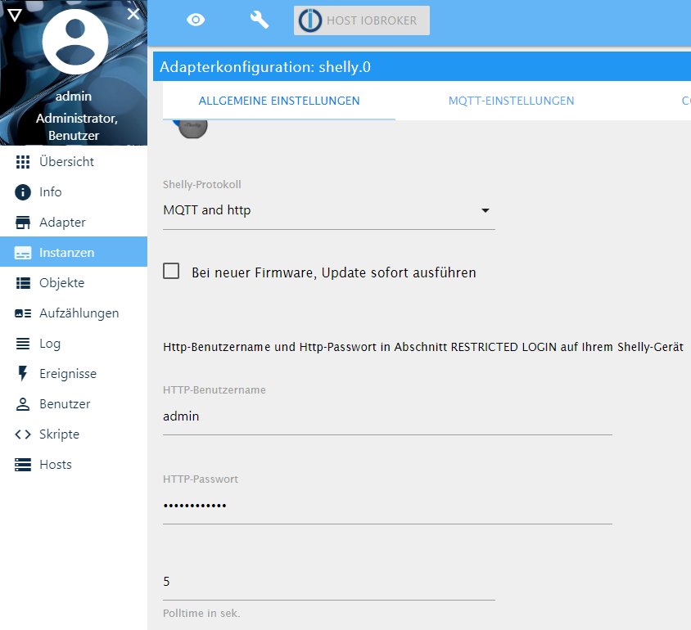Click the HOST IOBROKER button
Viewport: 691px width, 630px height.
tap(362, 20)
